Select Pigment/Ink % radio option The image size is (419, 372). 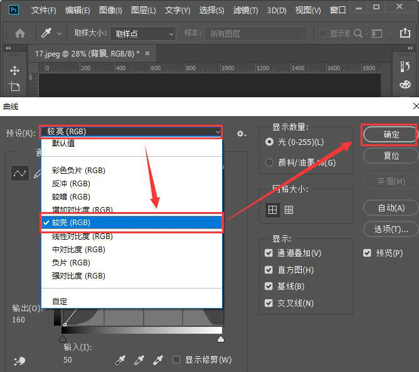tap(269, 162)
